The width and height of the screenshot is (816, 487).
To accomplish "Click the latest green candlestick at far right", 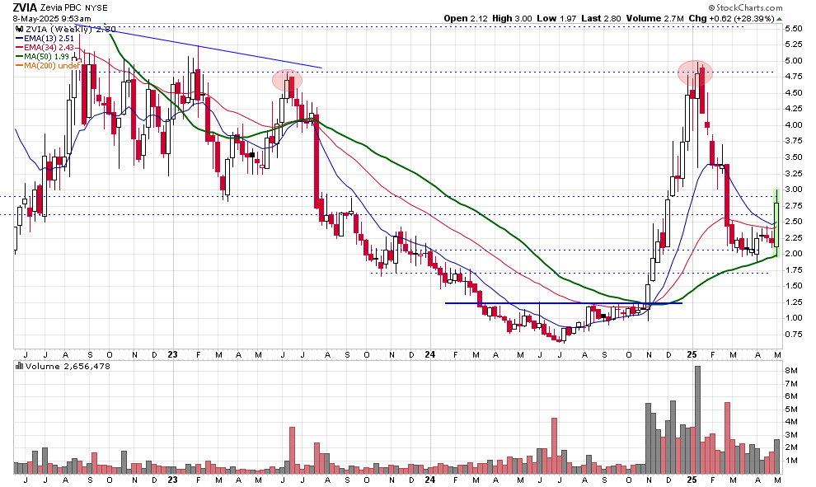I will 776,218.
